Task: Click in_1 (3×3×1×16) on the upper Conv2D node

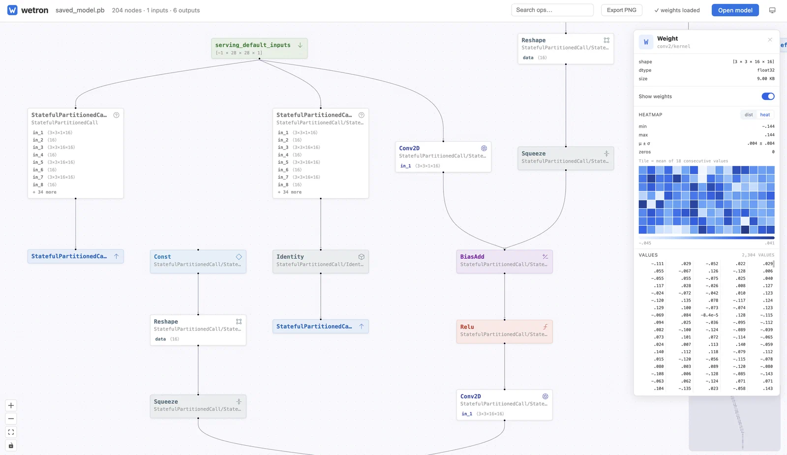Action: coord(420,166)
